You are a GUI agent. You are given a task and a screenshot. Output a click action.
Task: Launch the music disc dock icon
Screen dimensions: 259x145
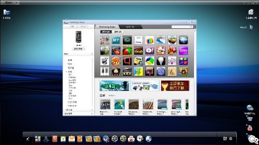pyautogui.click(x=106, y=139)
